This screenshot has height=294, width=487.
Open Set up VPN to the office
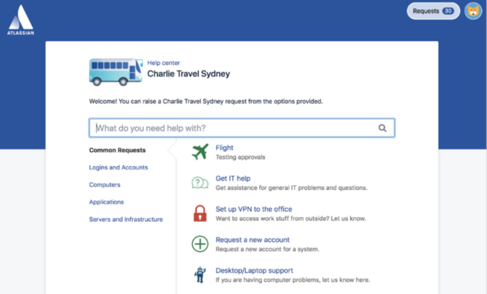[254, 209]
